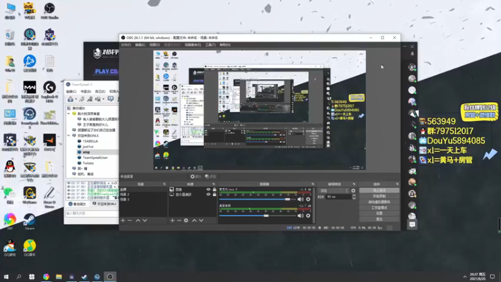Open gear settings for 麦克风/Aux 2 audio
This screenshot has width=501, height=282.
(x=308, y=199)
